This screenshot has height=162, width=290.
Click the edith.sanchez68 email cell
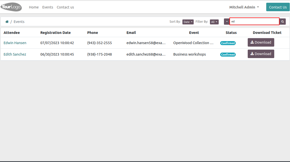point(146,54)
